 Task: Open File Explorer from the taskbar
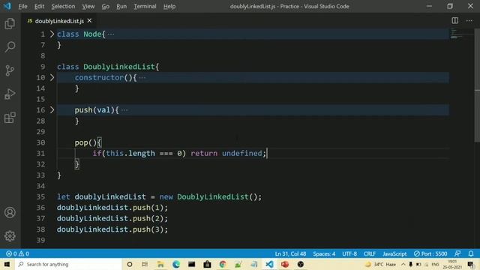(160, 264)
